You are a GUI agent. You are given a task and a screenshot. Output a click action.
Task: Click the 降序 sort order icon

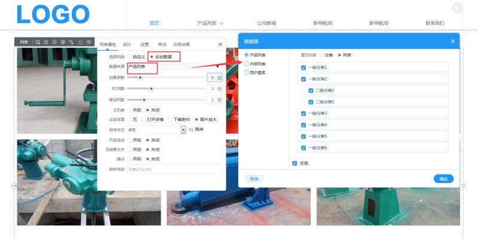click(x=191, y=129)
